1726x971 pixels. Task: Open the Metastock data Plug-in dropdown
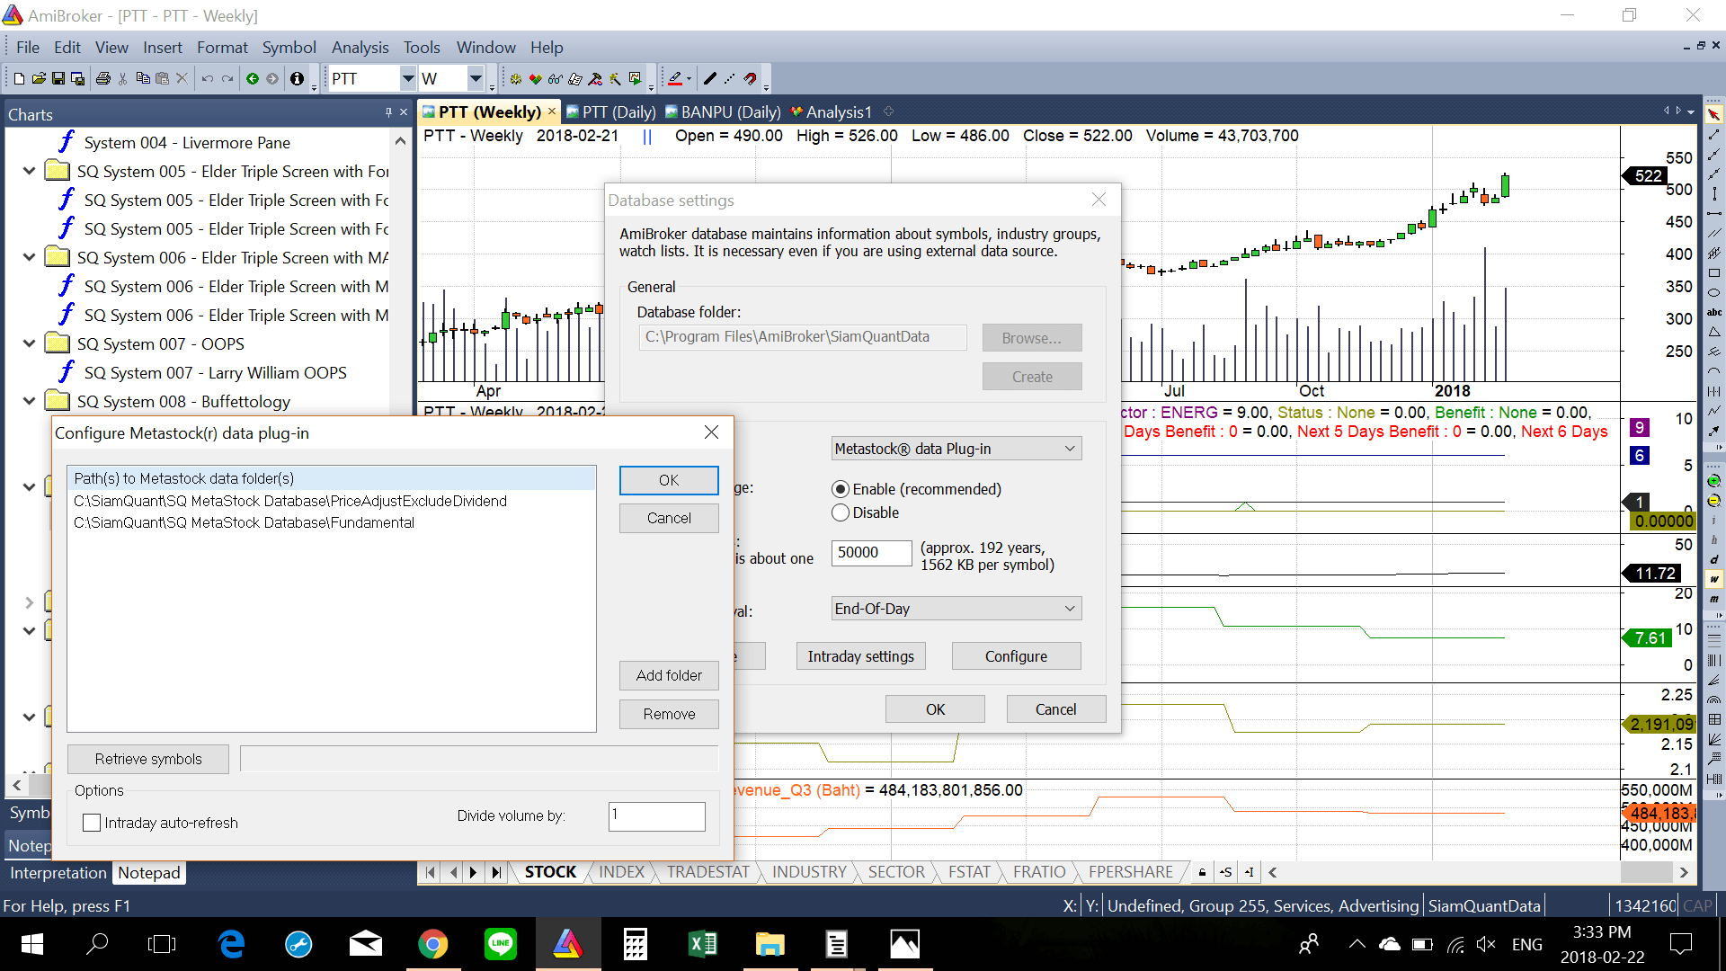956,449
